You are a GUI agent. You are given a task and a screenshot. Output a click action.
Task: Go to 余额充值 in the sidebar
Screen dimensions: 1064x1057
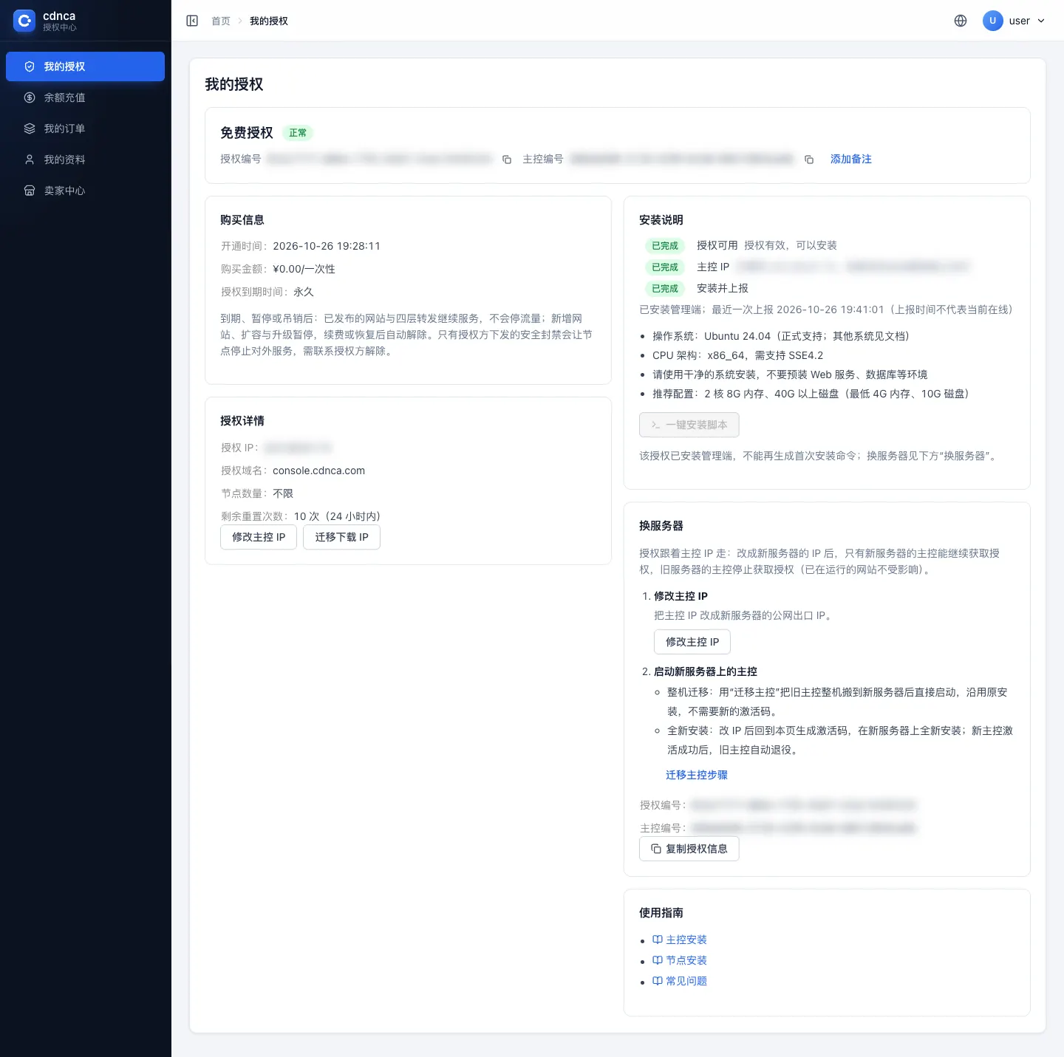pyautogui.click(x=85, y=98)
